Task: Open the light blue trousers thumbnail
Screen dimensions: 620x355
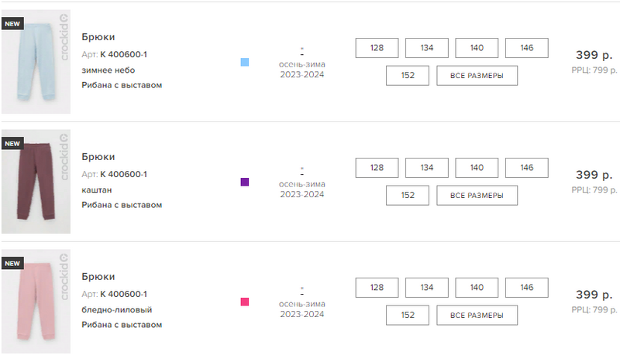Action: 36,62
